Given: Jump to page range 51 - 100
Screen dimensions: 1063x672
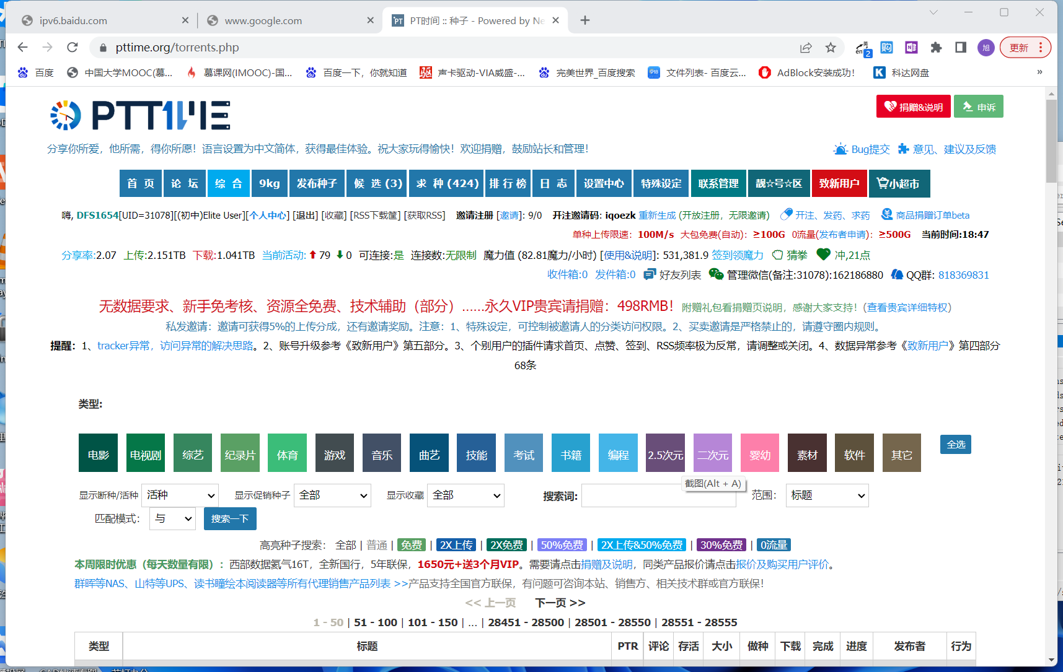Looking at the screenshot, I should pyautogui.click(x=376, y=622).
